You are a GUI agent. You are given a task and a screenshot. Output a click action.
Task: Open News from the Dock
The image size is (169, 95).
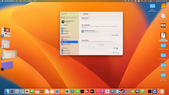(107, 91)
